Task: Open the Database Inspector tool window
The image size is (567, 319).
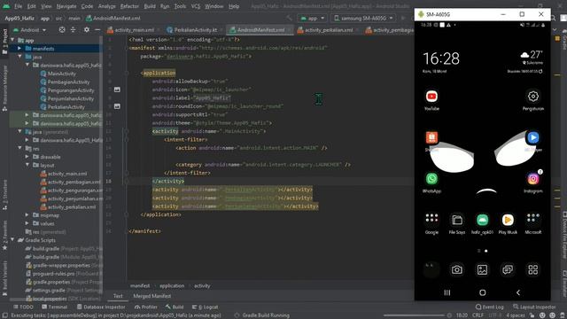Action: [101, 307]
